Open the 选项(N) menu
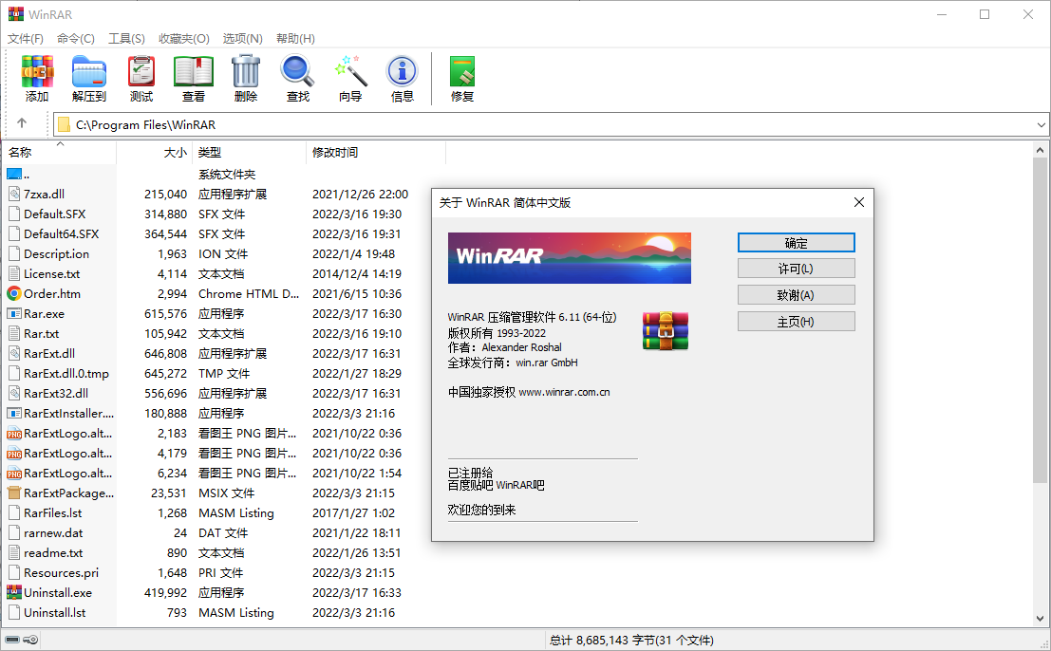Image resolution: width=1051 pixels, height=651 pixels. click(x=243, y=39)
